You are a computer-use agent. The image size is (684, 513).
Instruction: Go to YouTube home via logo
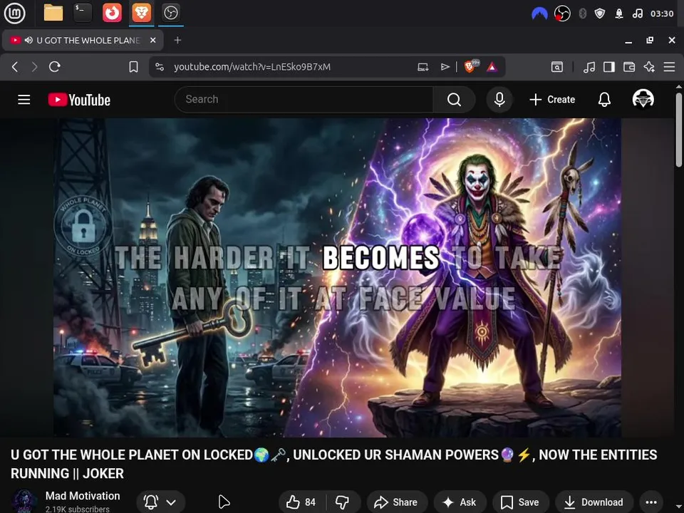click(x=79, y=100)
